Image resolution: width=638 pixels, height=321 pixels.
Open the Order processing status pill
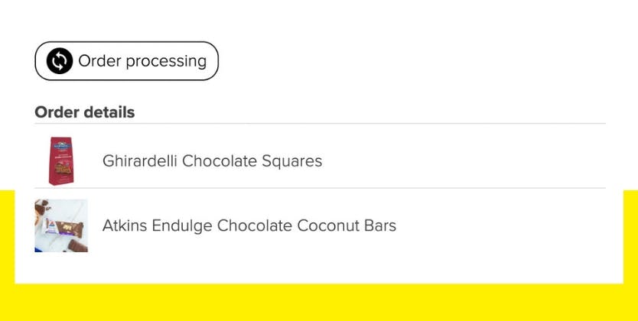126,61
